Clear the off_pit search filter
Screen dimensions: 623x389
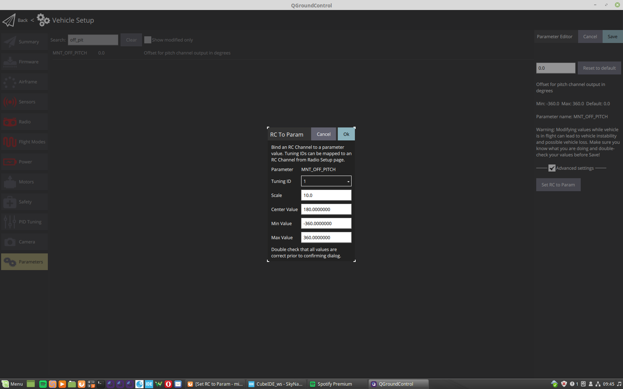131,40
